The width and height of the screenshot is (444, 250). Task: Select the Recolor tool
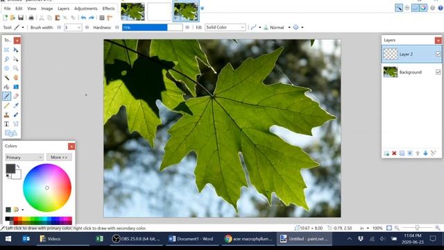[16, 115]
